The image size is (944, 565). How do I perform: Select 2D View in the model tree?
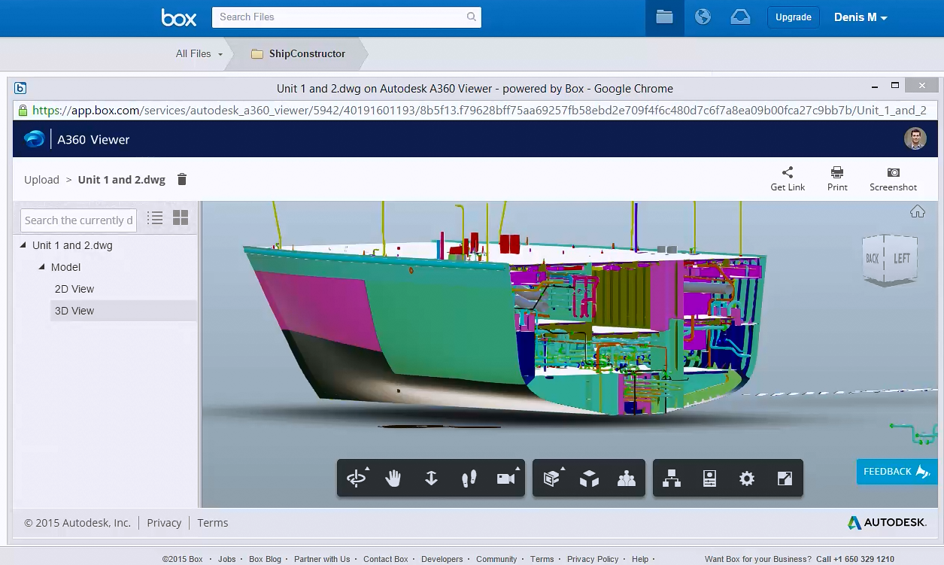pyautogui.click(x=74, y=289)
